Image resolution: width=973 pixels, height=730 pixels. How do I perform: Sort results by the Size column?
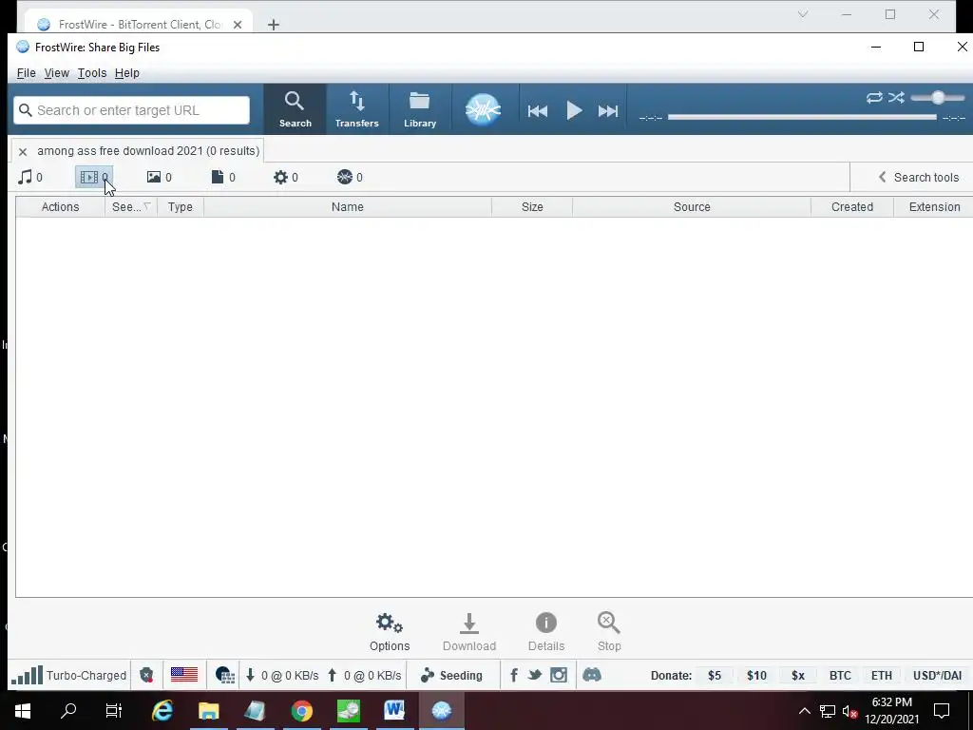532,206
